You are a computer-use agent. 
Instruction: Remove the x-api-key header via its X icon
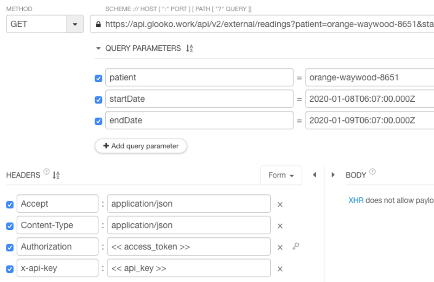280,268
